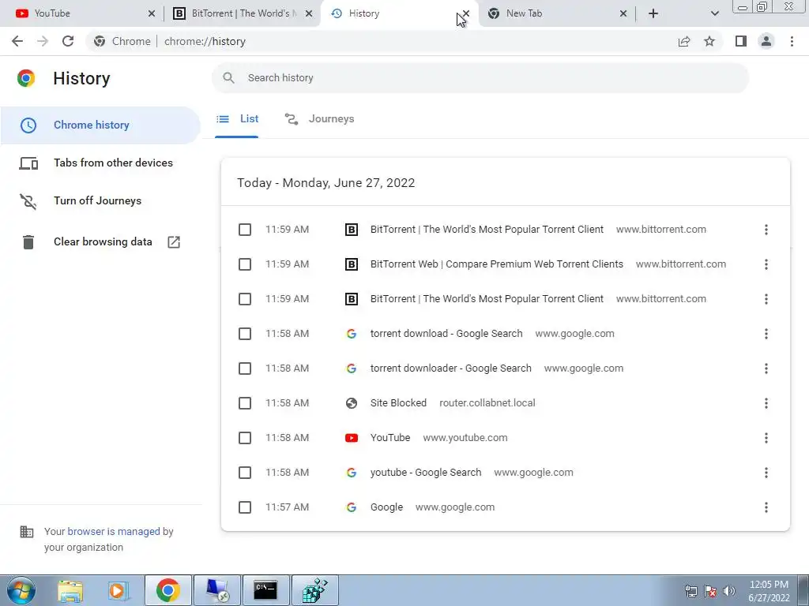
Task: Go back using the browser back arrow
Action: click(17, 41)
